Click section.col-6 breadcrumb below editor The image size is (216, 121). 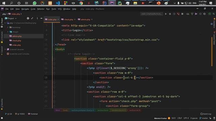(x=135, y=110)
